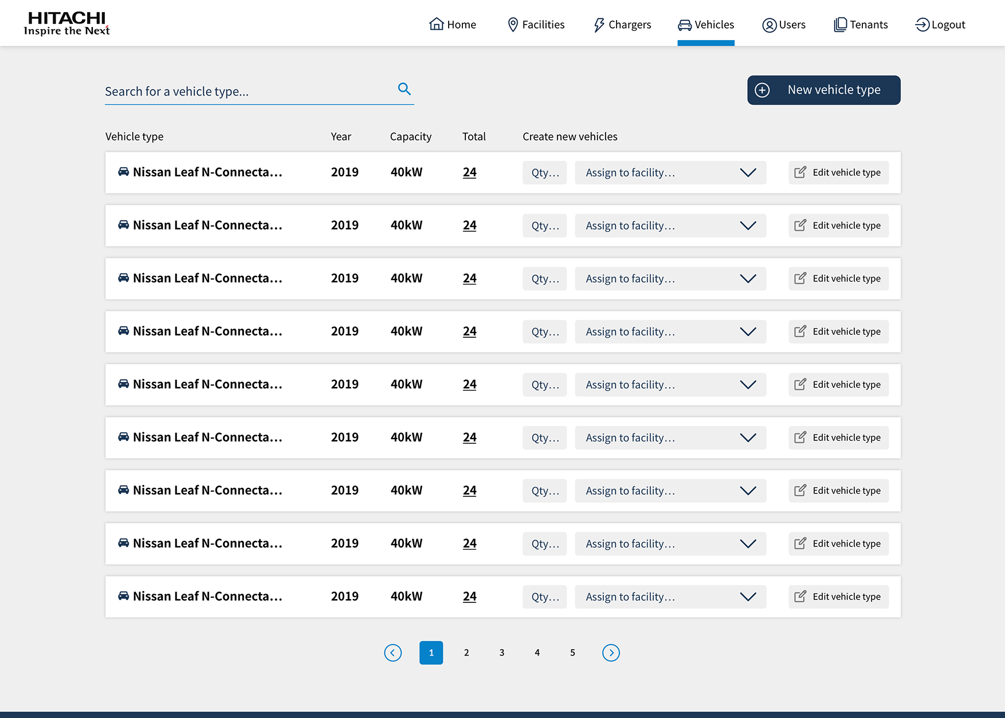Open total 24 link in ninth row

pos(470,596)
